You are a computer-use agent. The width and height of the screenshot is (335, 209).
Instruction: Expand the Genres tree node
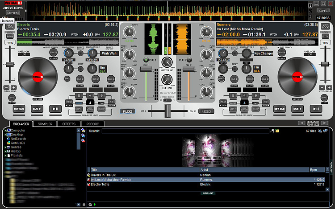5,147
